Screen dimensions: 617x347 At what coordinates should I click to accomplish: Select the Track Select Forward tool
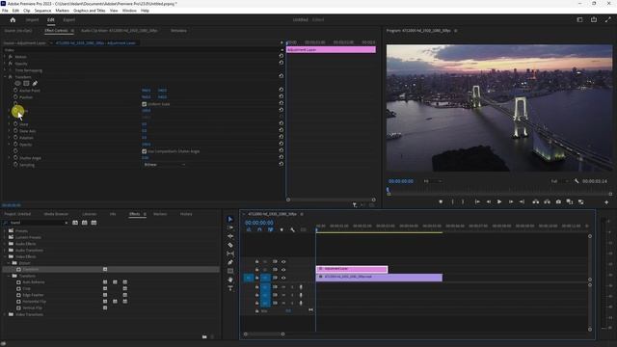click(x=230, y=227)
